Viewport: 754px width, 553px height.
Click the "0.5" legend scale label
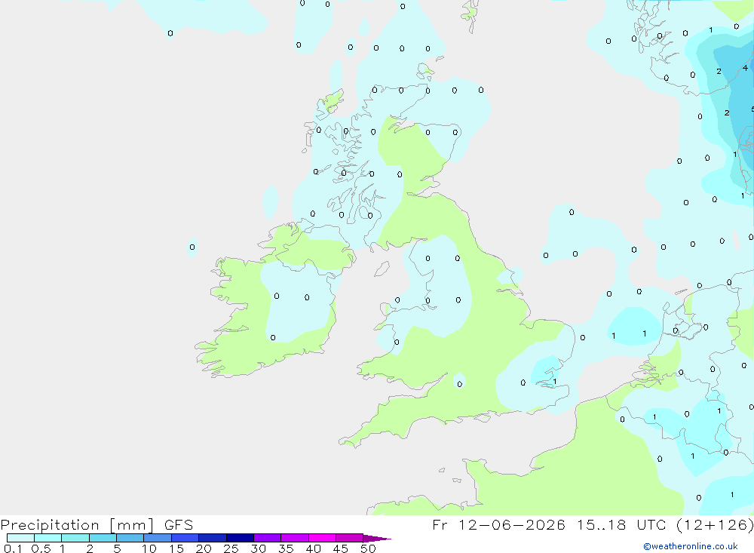click(41, 548)
